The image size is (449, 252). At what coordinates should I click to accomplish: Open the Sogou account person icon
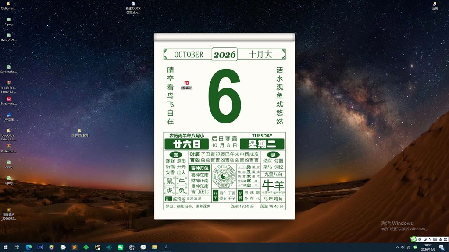[x=440, y=239]
